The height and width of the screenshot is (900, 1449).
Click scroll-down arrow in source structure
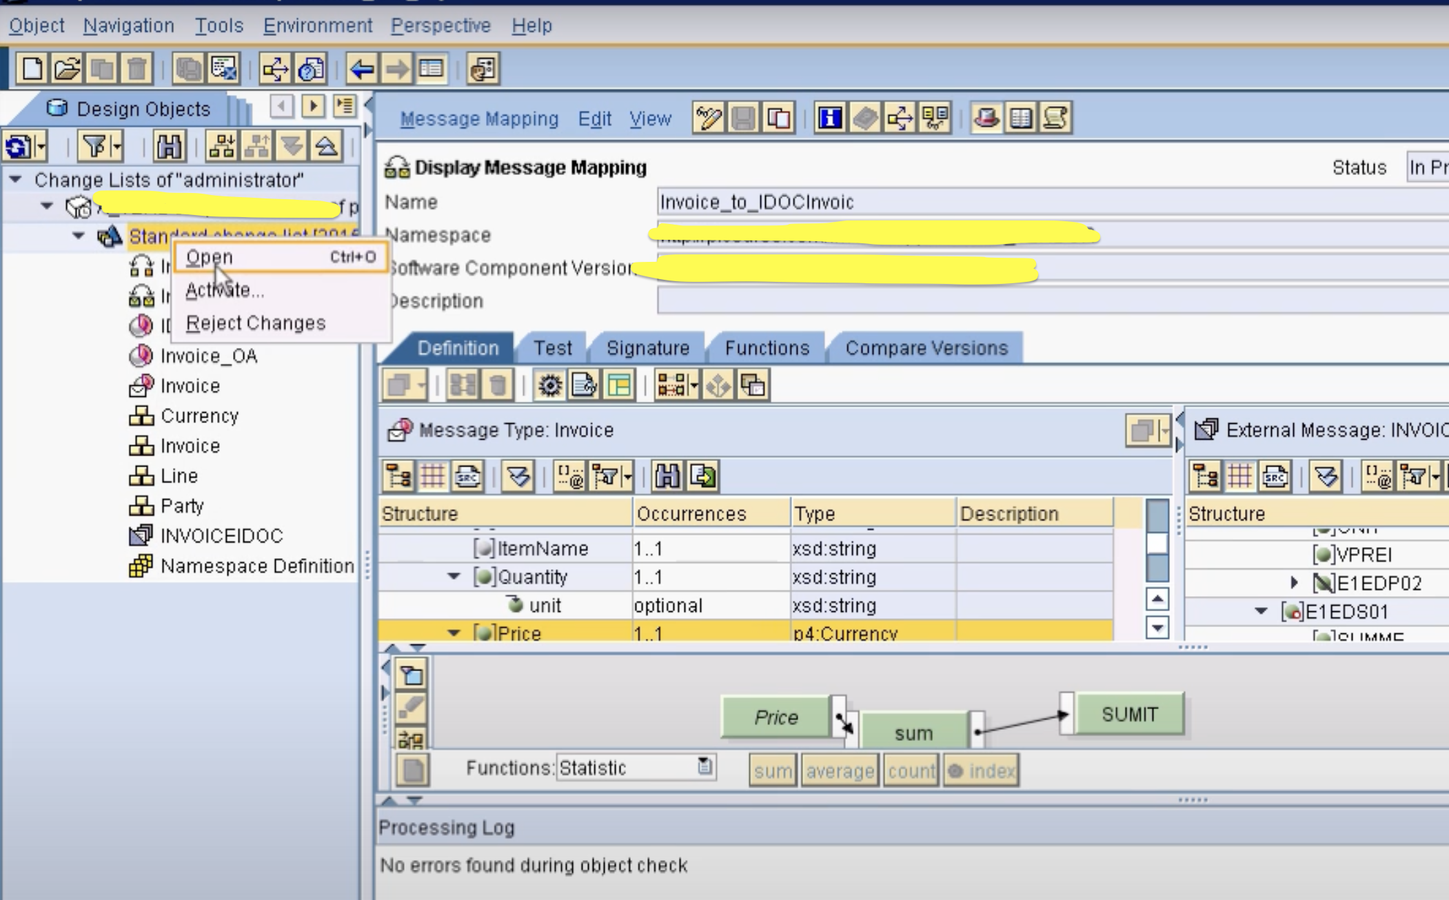click(1157, 627)
